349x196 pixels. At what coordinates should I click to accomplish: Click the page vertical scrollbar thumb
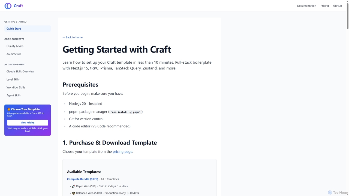(x=348, y=16)
